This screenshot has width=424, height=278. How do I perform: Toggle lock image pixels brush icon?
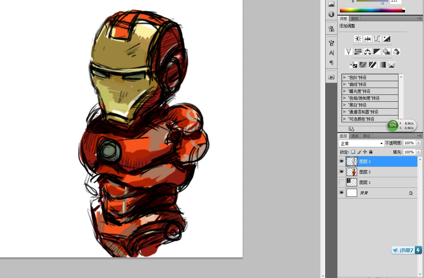tap(359, 152)
